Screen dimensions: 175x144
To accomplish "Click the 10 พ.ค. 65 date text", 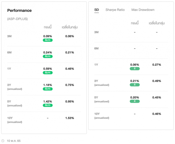I will click(x=14, y=141).
